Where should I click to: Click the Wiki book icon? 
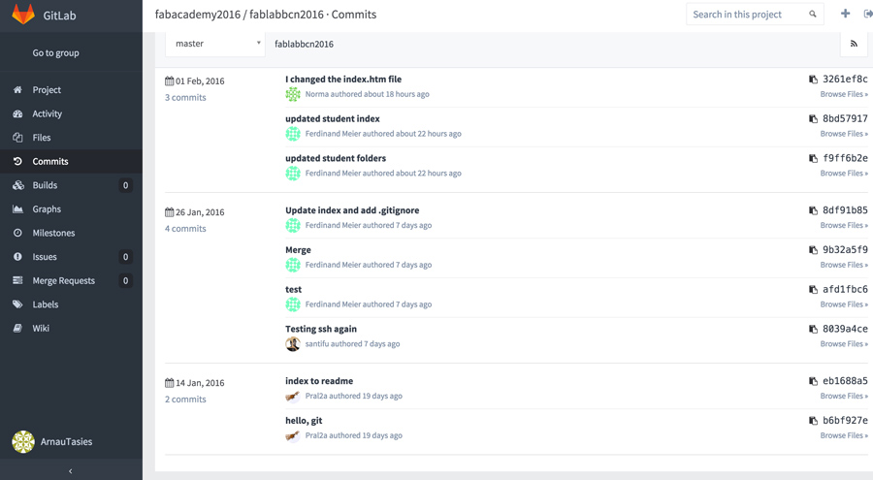click(17, 329)
